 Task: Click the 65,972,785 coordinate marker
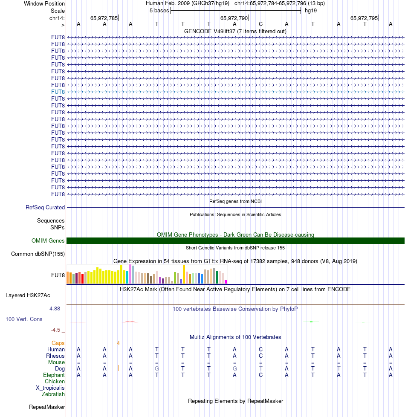(x=104, y=18)
